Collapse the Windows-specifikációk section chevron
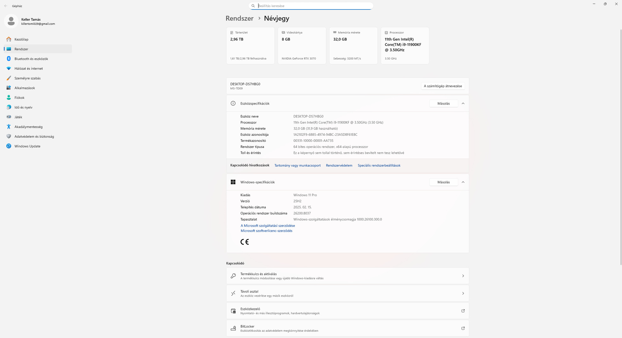Screen dimensions: 622x338 click(x=463, y=182)
